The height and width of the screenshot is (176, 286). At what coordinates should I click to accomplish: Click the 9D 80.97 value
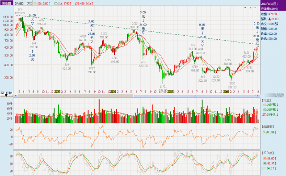(x=270, y=163)
